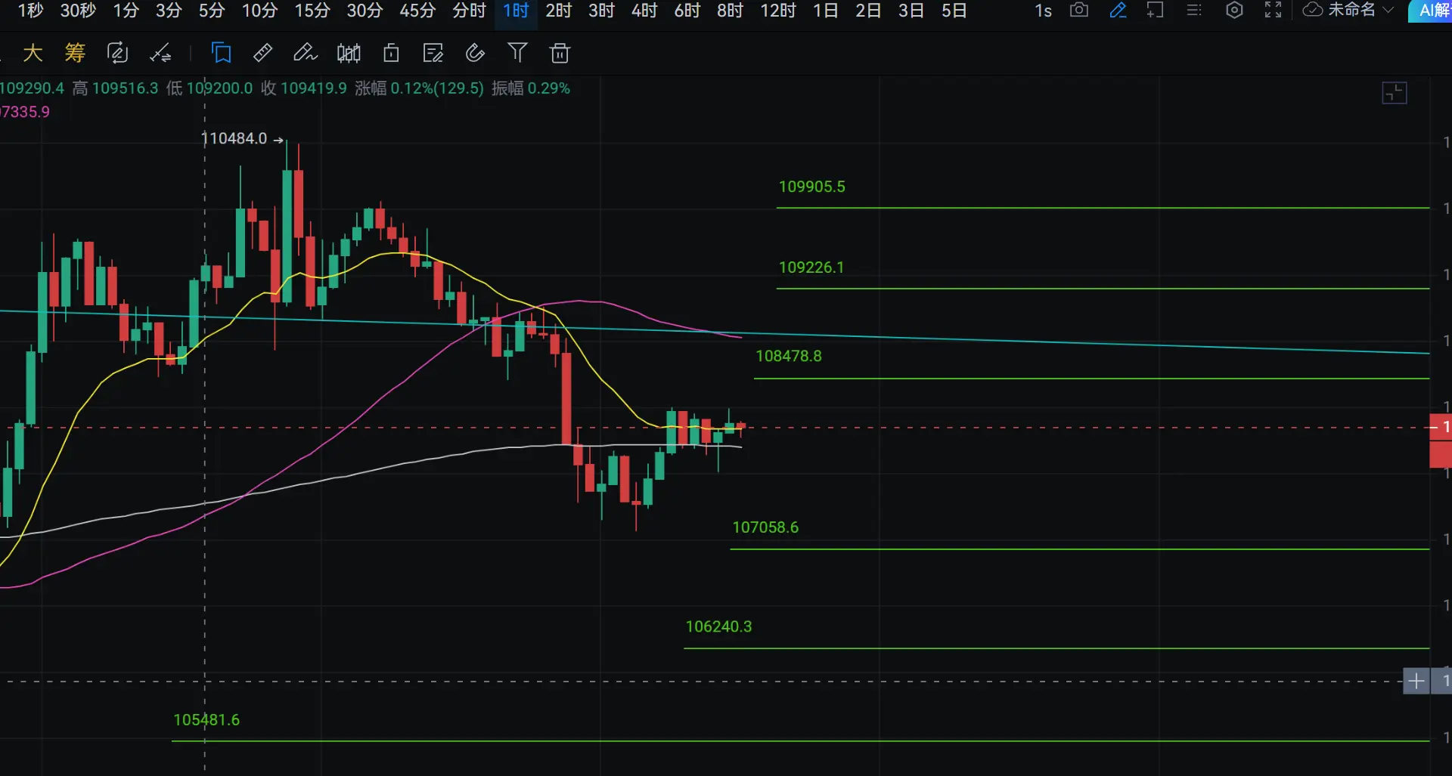
Task: Click the 1s refresh interval label
Action: pos(1044,11)
